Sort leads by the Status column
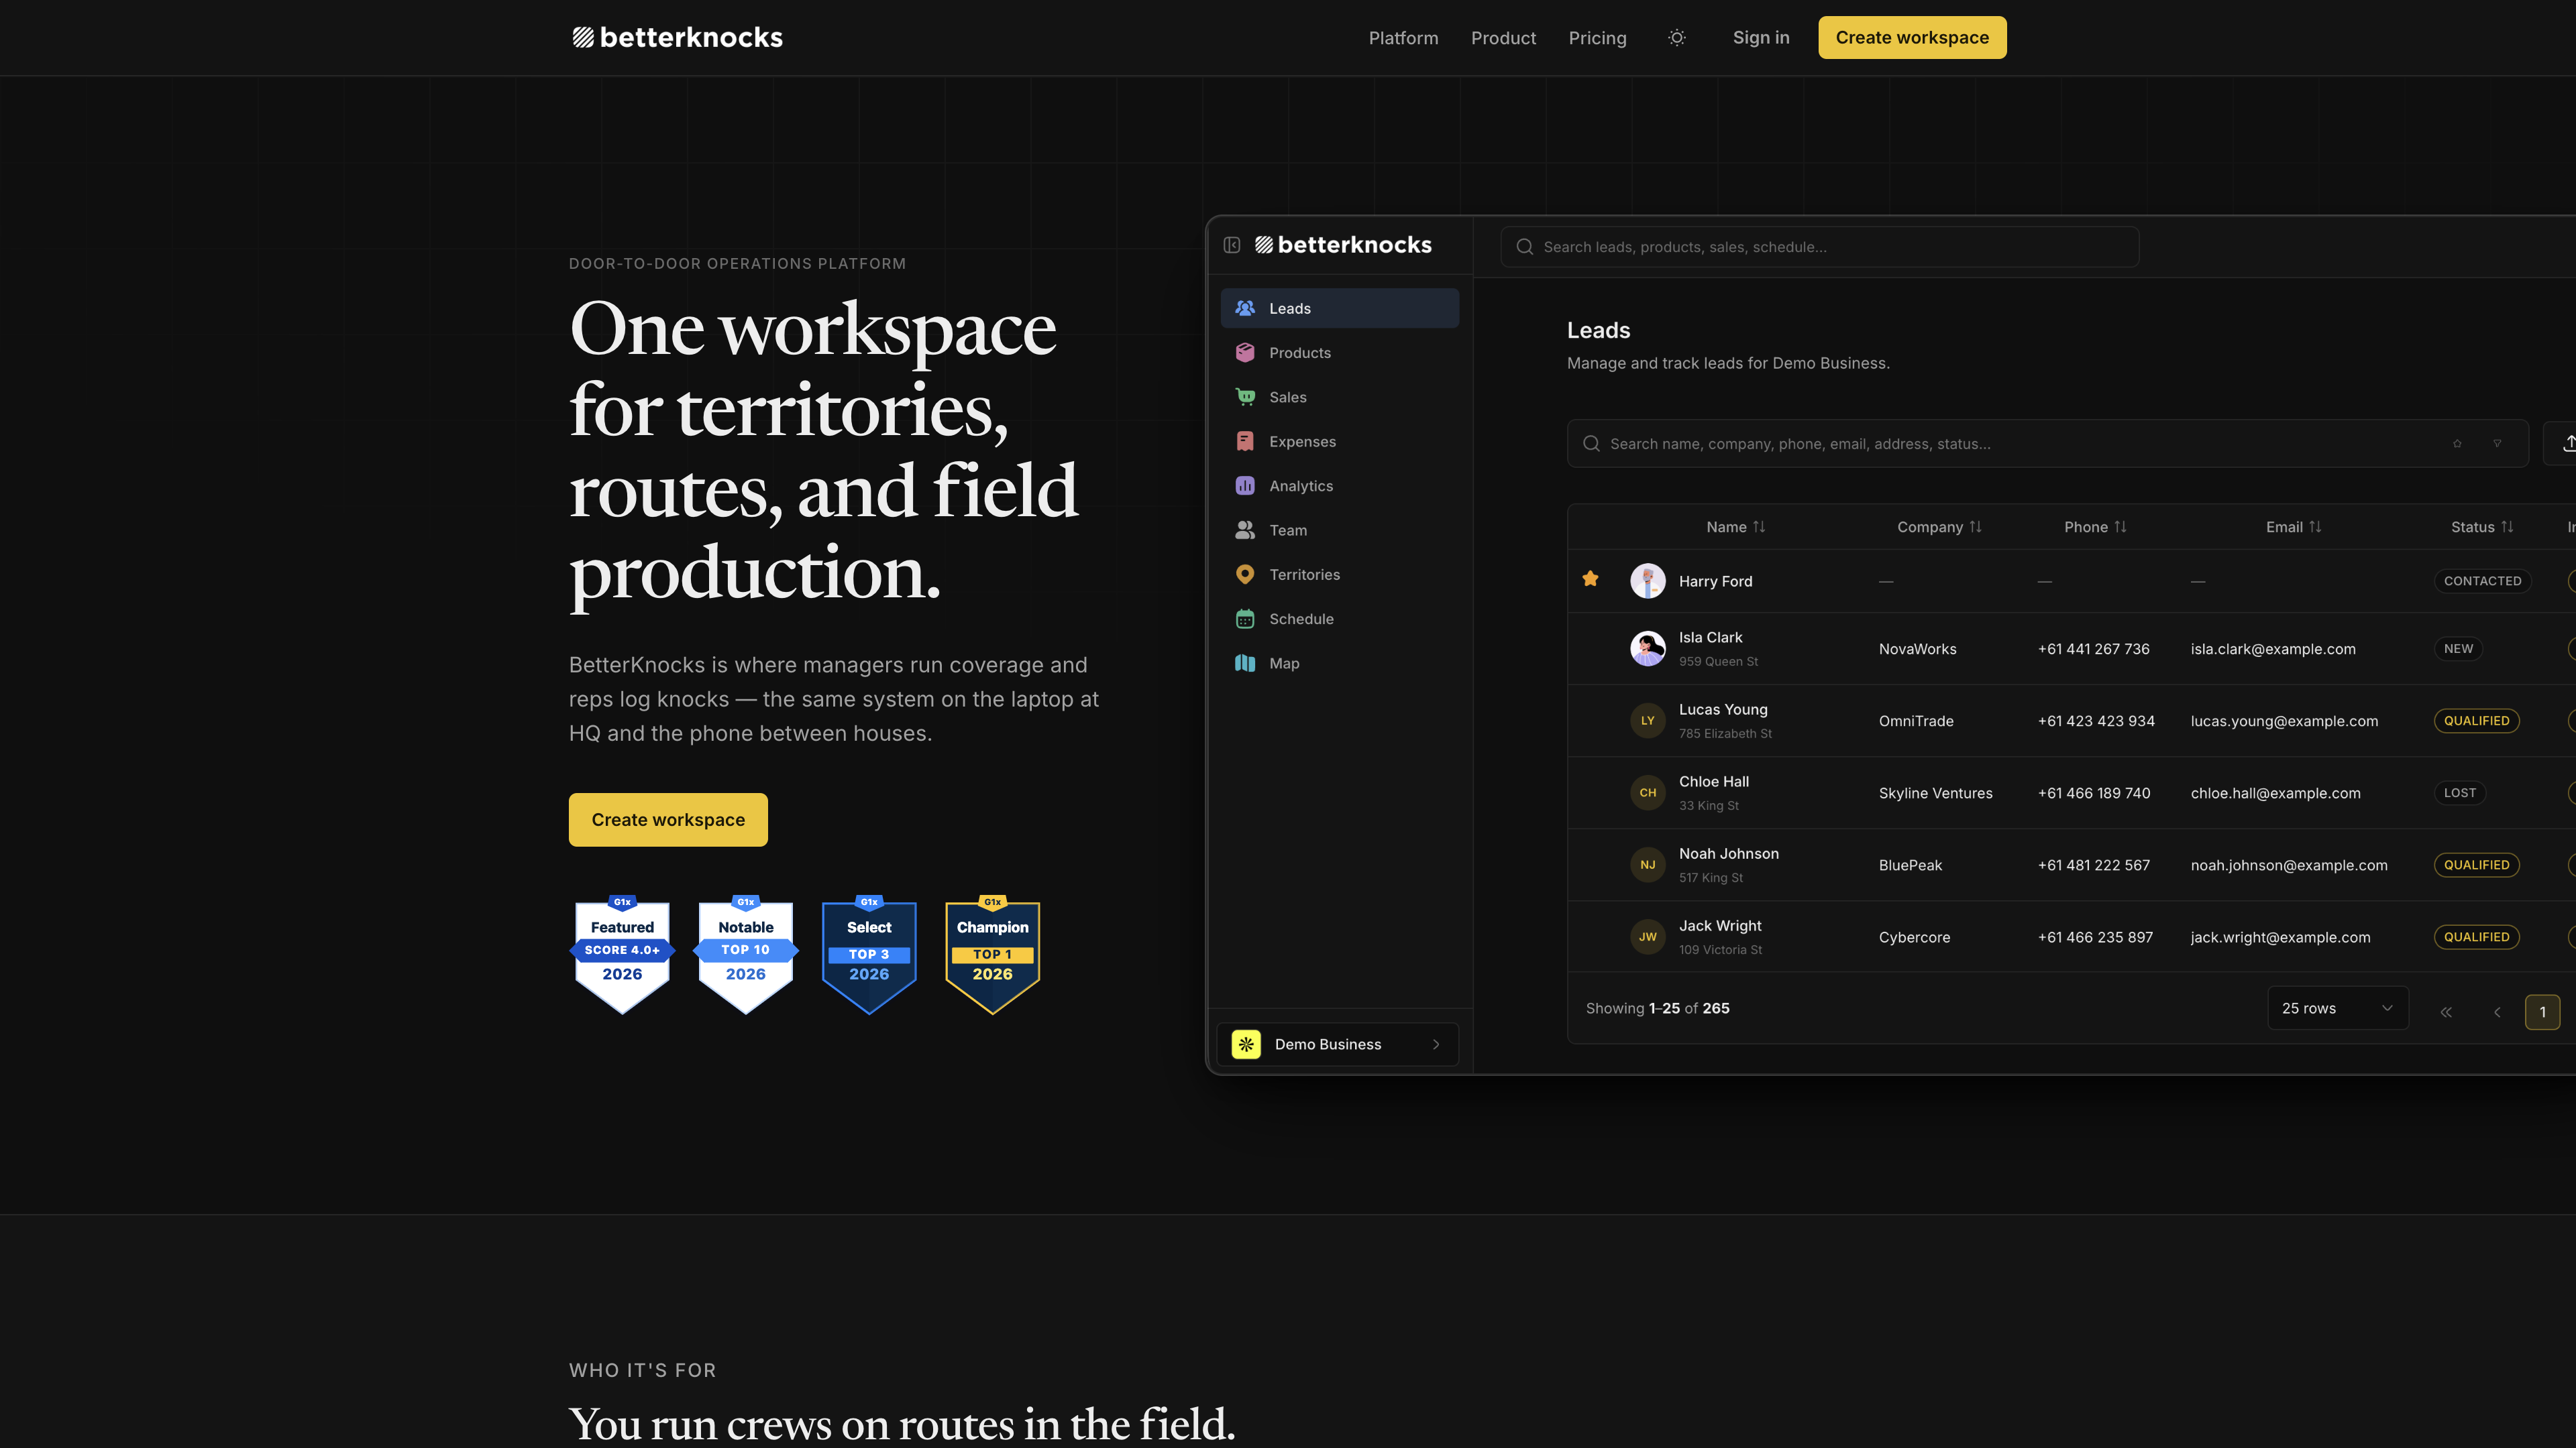 pyautogui.click(x=2482, y=527)
